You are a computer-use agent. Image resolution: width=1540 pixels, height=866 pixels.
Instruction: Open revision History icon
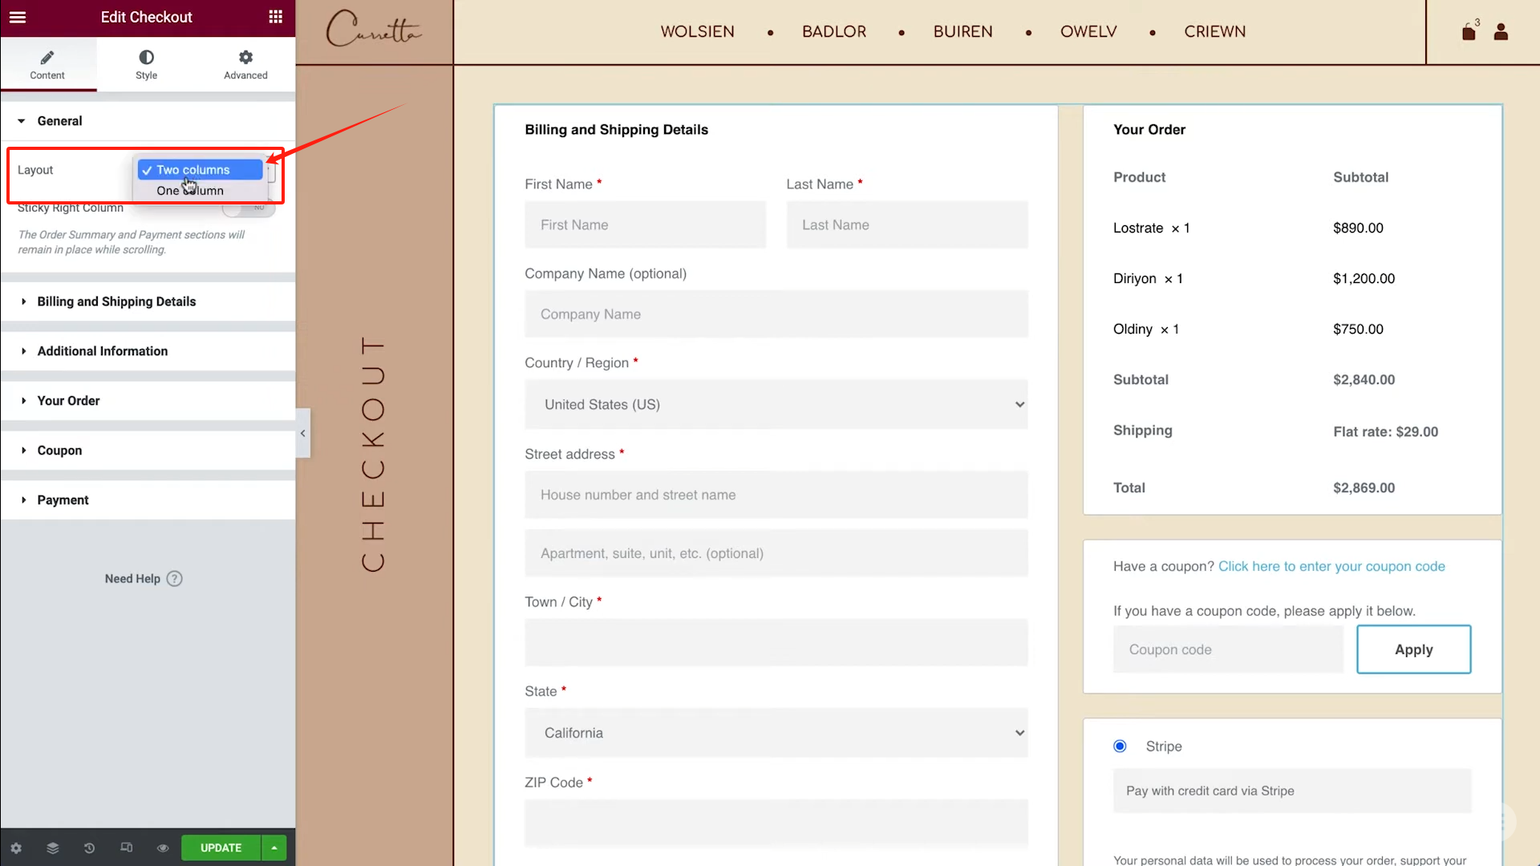click(88, 848)
